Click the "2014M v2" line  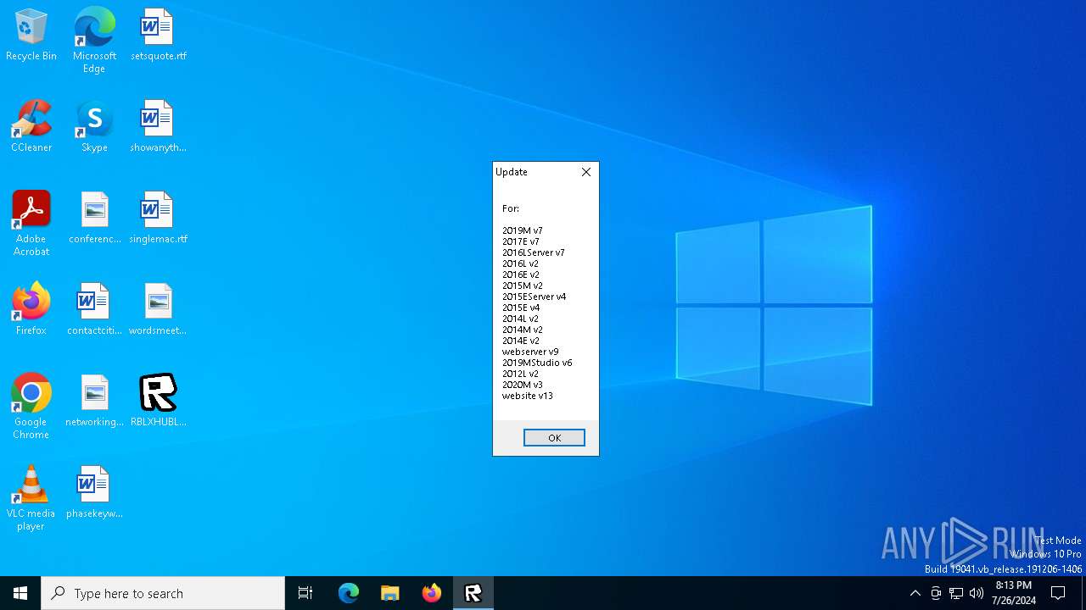522,330
